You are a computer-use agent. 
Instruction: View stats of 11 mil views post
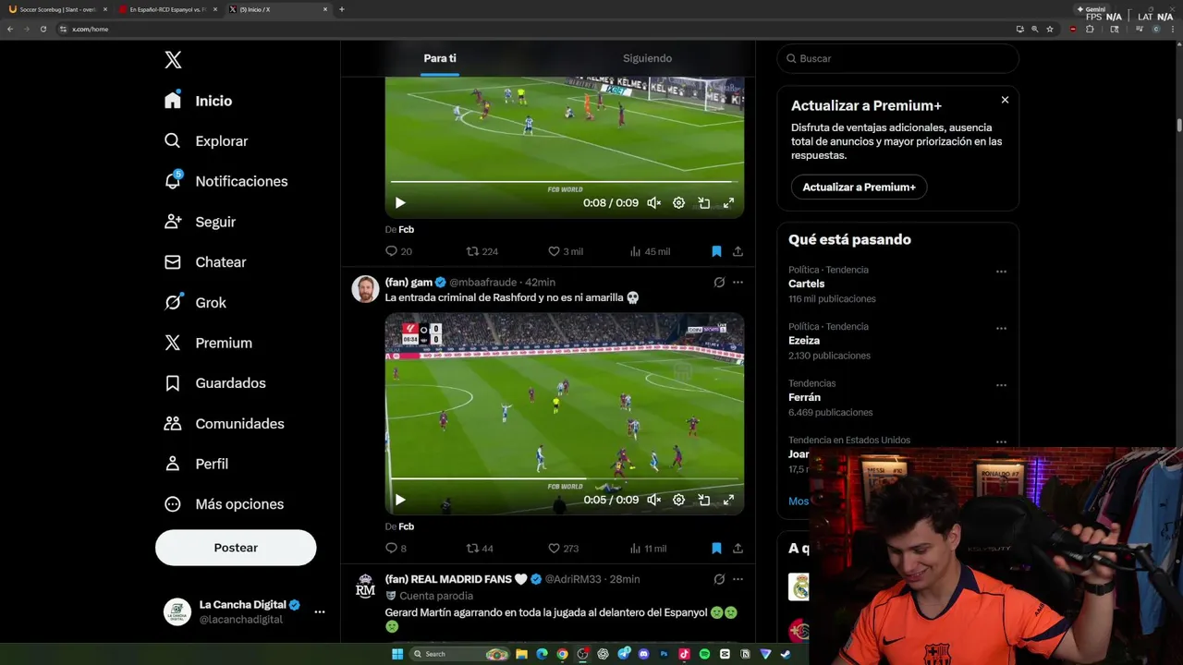coord(648,549)
